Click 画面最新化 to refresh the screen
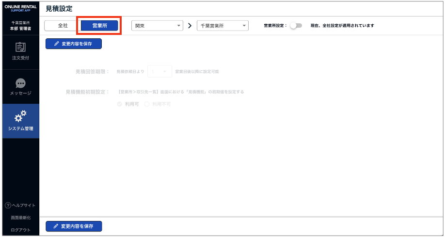Screen dimensions: 445x237 (x=20, y=218)
